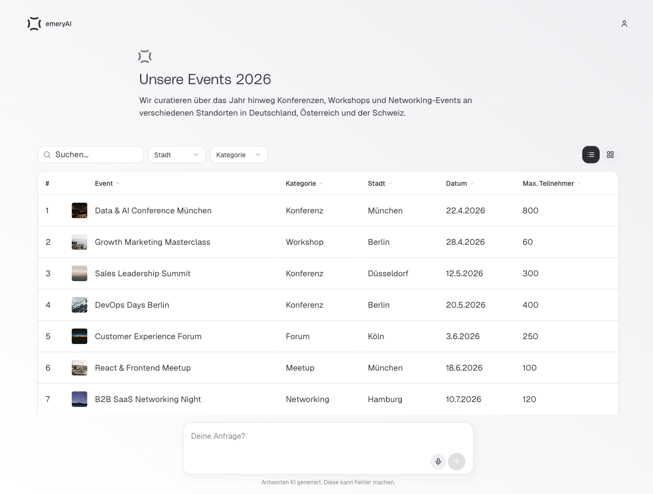Focus the Suchen search field

(91, 155)
